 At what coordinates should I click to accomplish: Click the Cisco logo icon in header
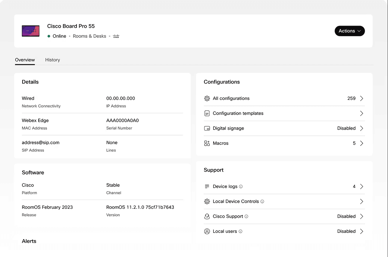116,36
